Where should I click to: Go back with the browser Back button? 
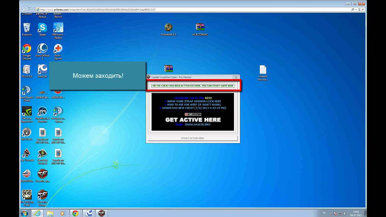pyautogui.click(x=25, y=10)
